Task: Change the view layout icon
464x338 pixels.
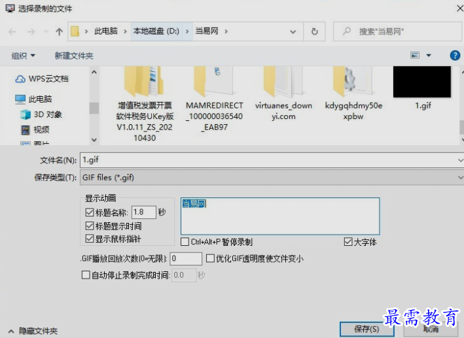Action: (415, 56)
